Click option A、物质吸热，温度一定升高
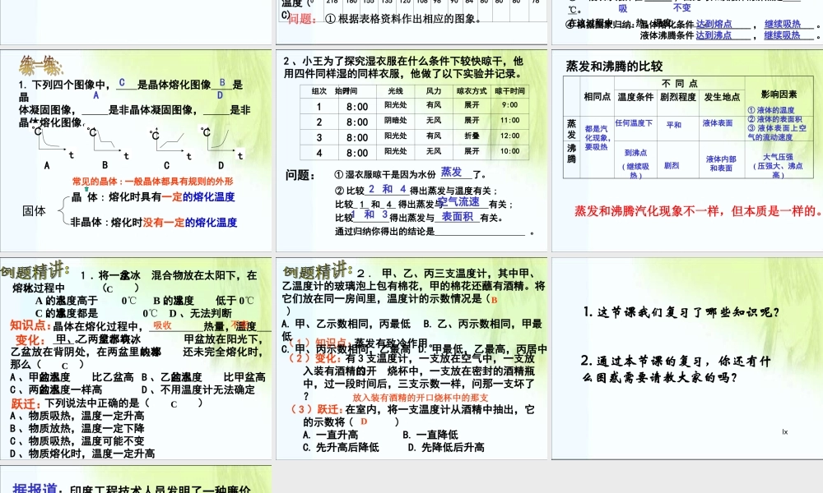823x493 pixels. pyautogui.click(x=77, y=416)
